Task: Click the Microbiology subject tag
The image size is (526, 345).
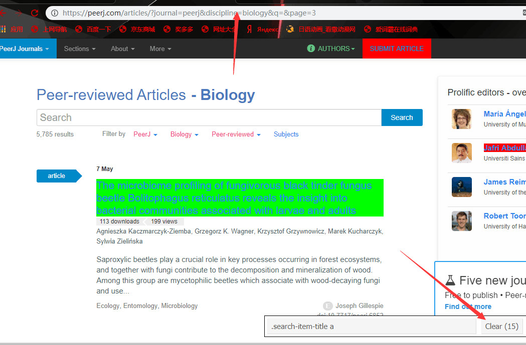Action: (180, 305)
